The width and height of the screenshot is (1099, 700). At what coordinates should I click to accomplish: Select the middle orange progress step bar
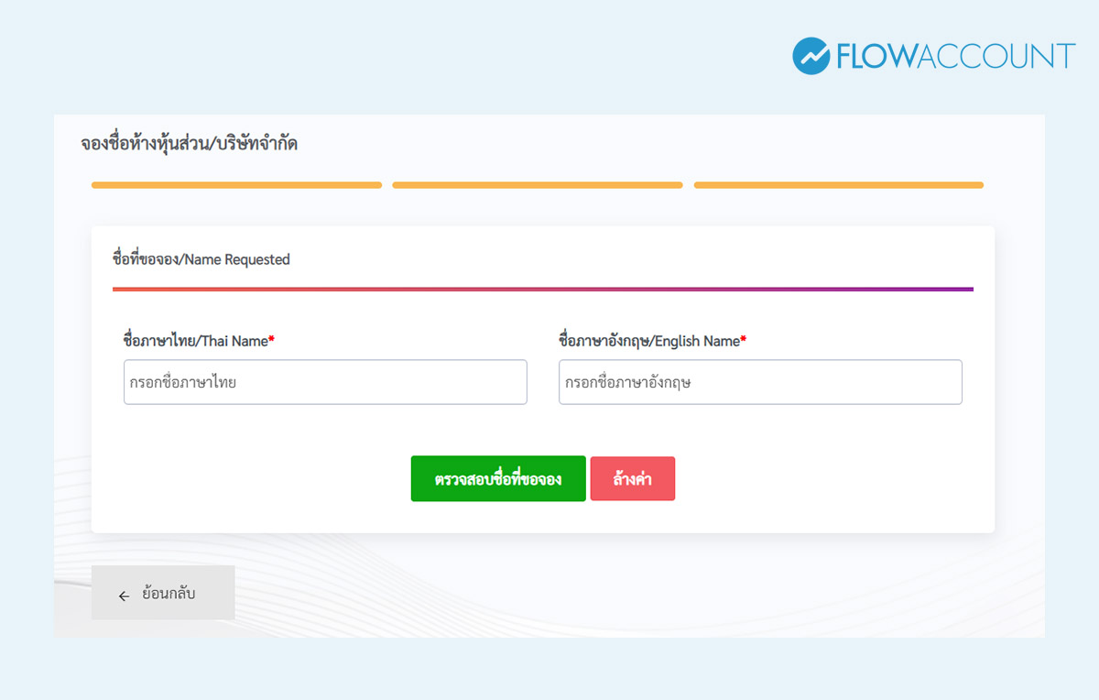click(538, 185)
